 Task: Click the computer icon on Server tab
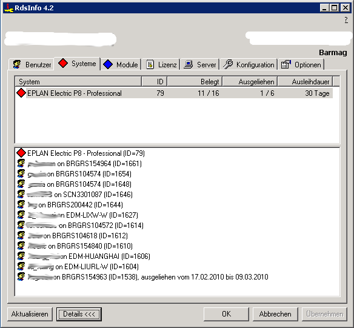click(x=188, y=64)
